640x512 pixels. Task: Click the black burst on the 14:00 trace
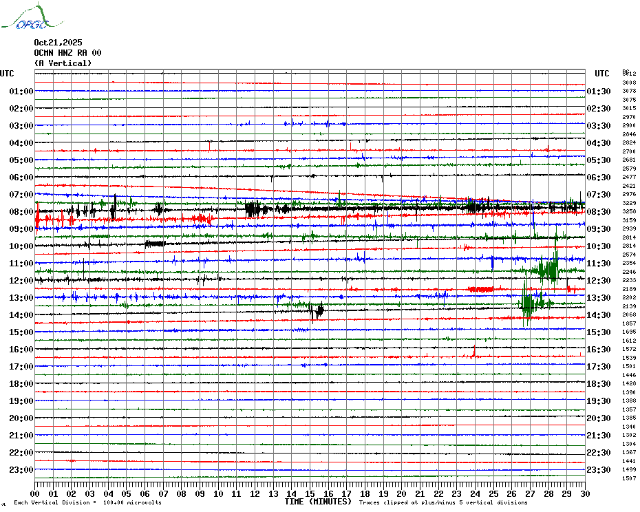317,310
